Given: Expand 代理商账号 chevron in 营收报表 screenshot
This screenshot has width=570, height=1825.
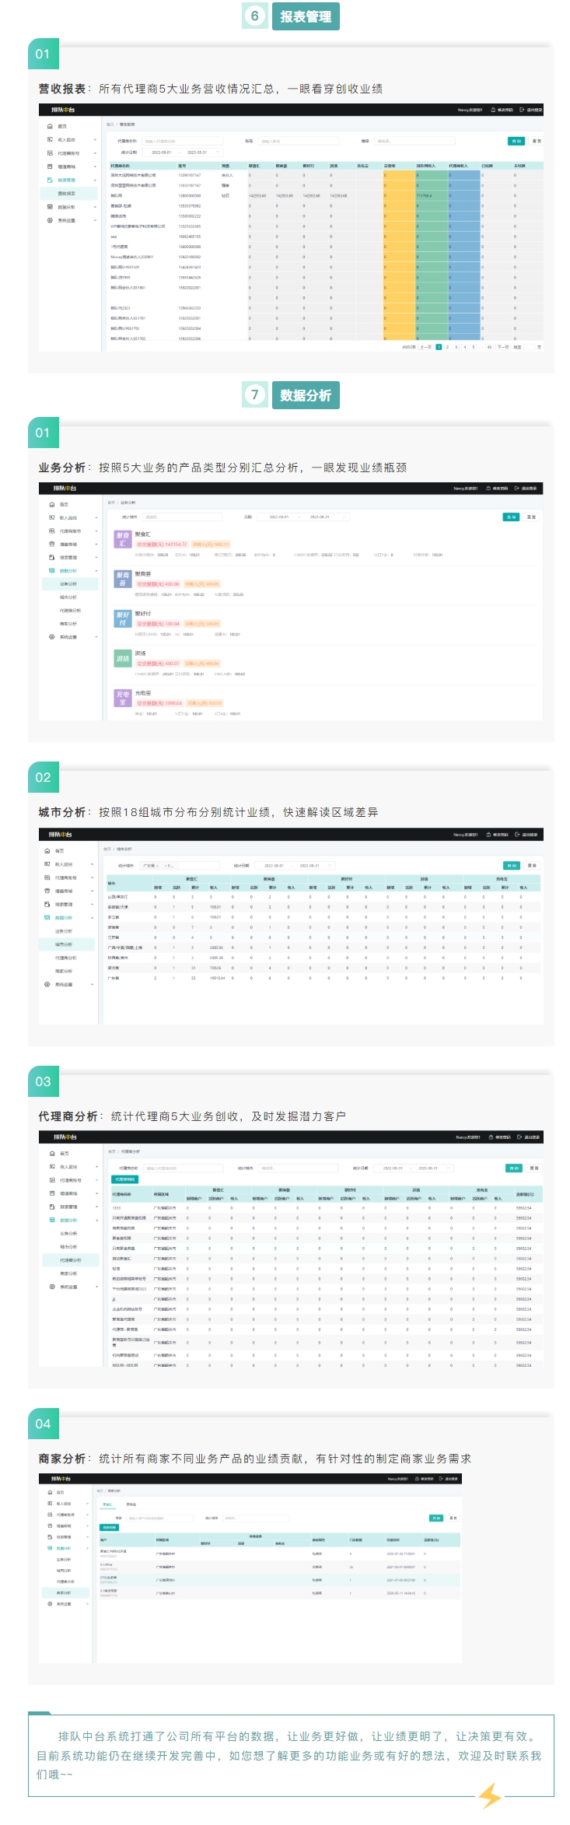Looking at the screenshot, I should [x=95, y=153].
